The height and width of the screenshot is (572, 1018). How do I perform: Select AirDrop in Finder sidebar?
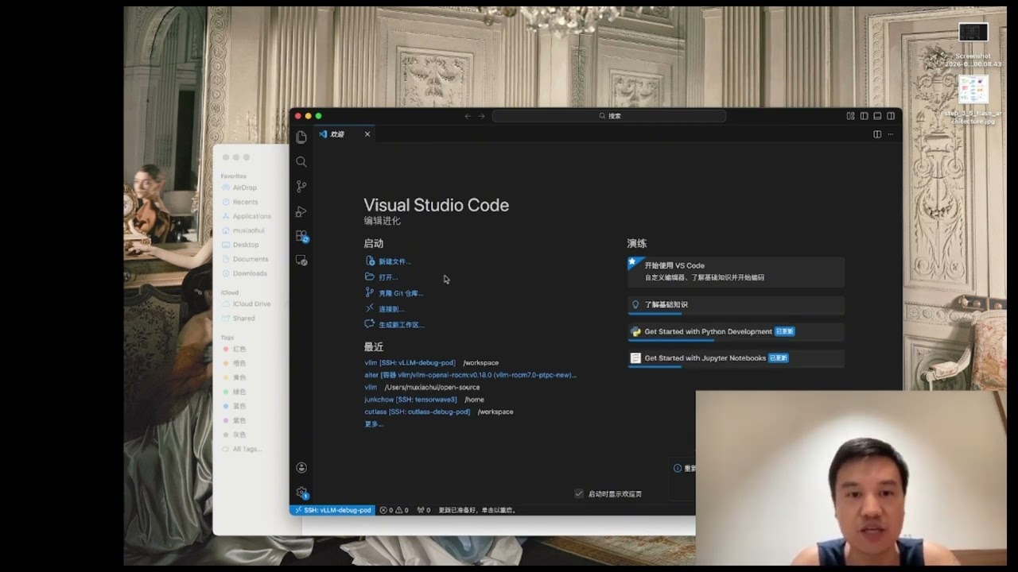click(x=245, y=188)
